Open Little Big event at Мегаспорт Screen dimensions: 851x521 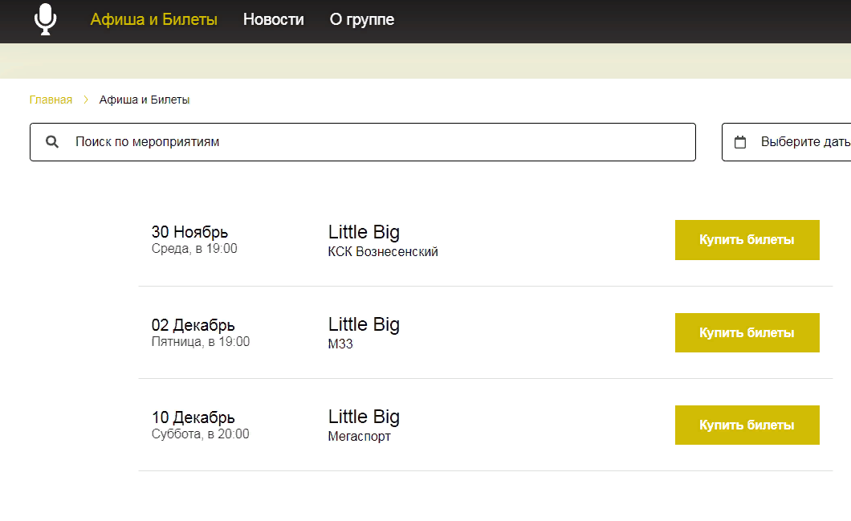click(x=364, y=417)
